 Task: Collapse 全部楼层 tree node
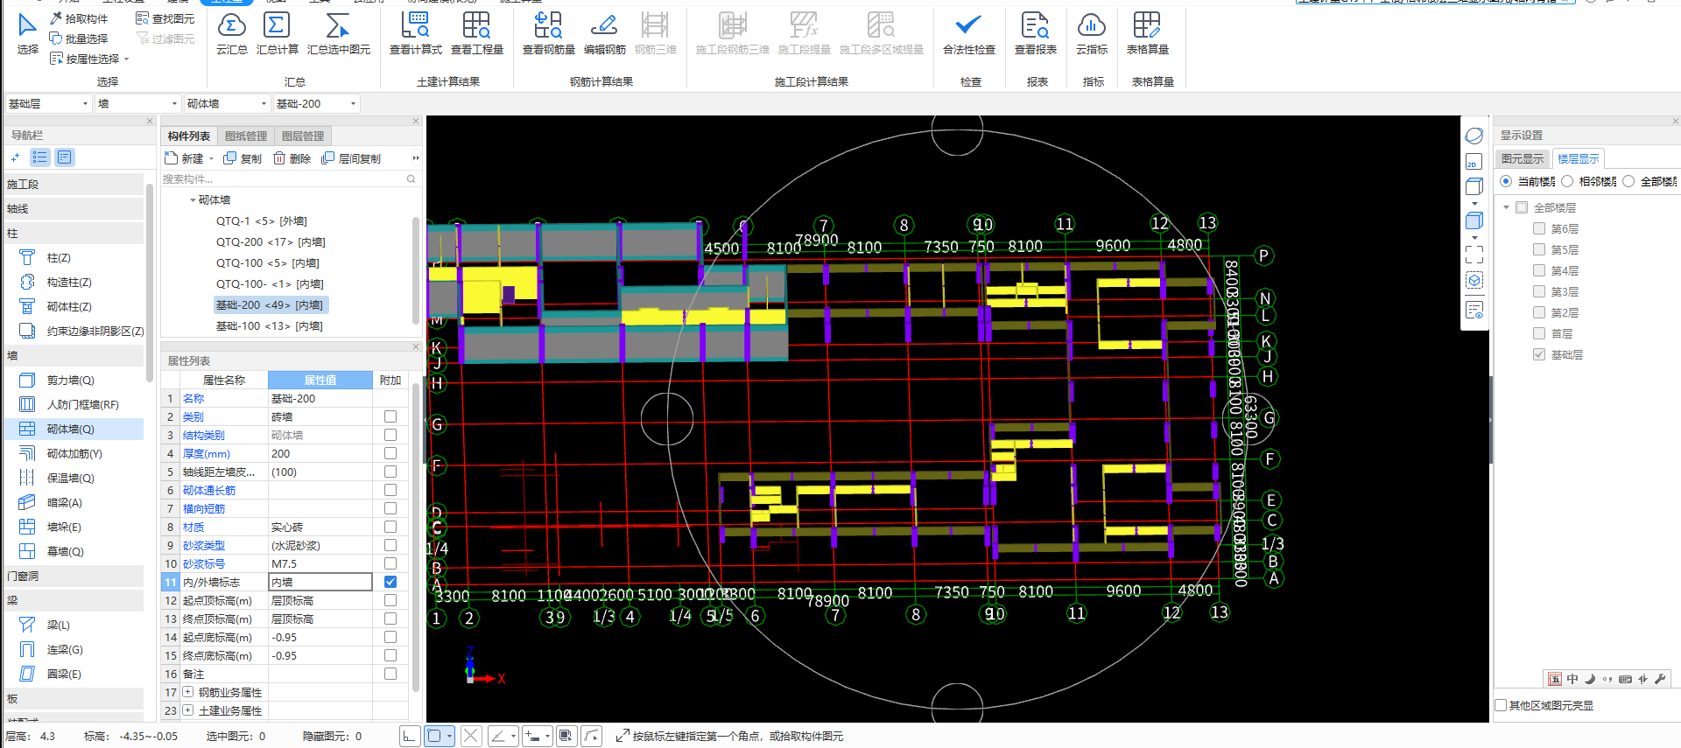tap(1506, 207)
